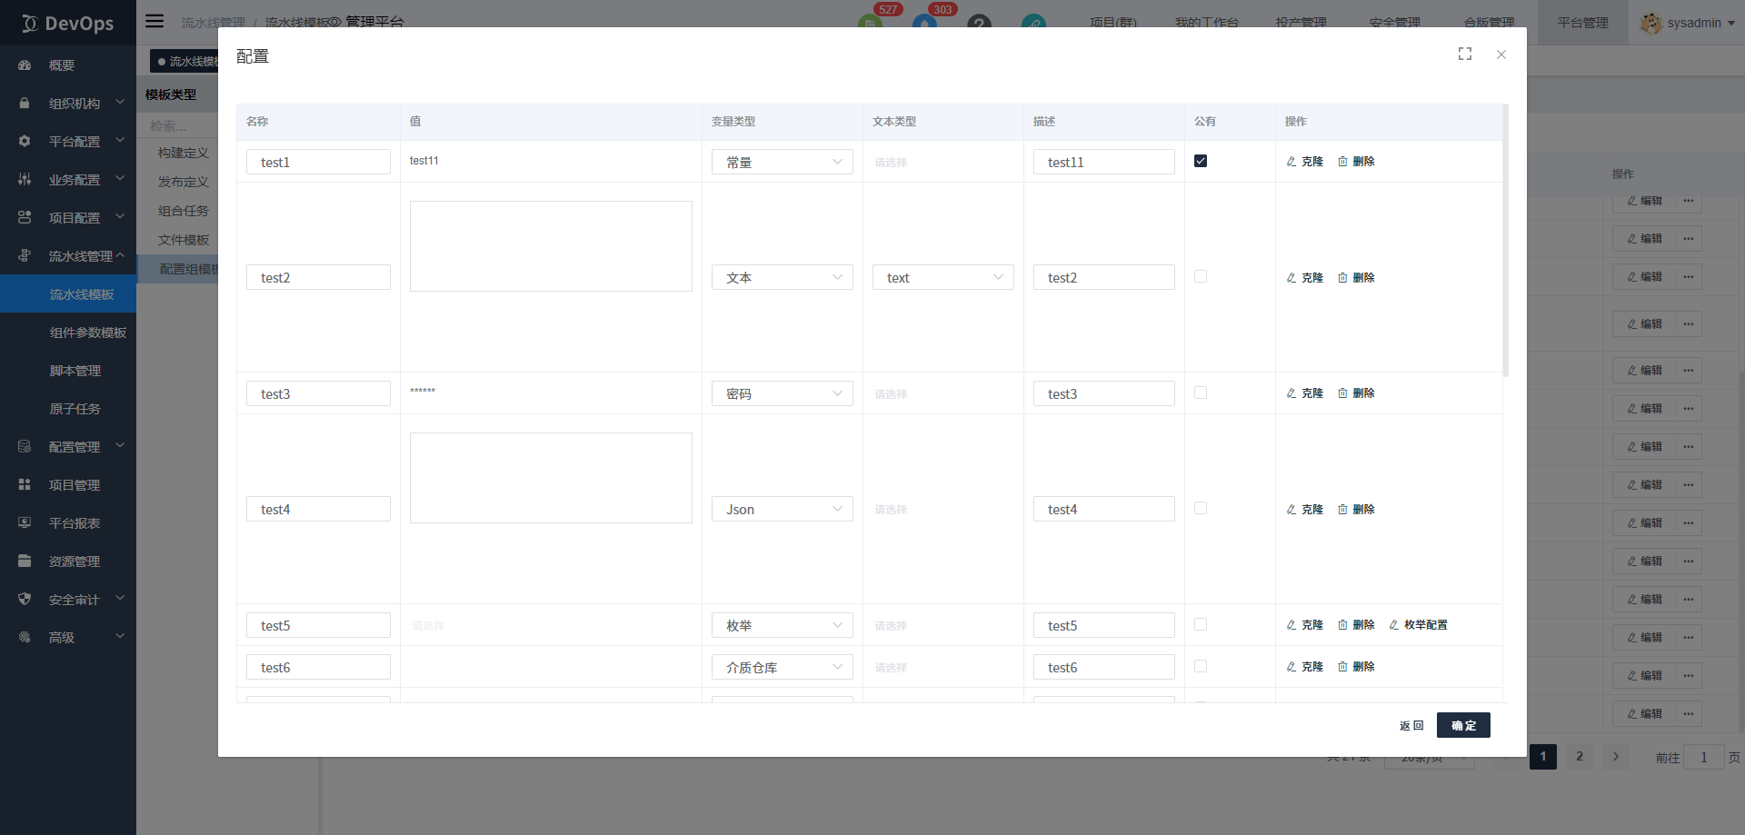The image size is (1745, 835).
Task: Open 概要 in the sidebar
Action: pyautogui.click(x=68, y=65)
